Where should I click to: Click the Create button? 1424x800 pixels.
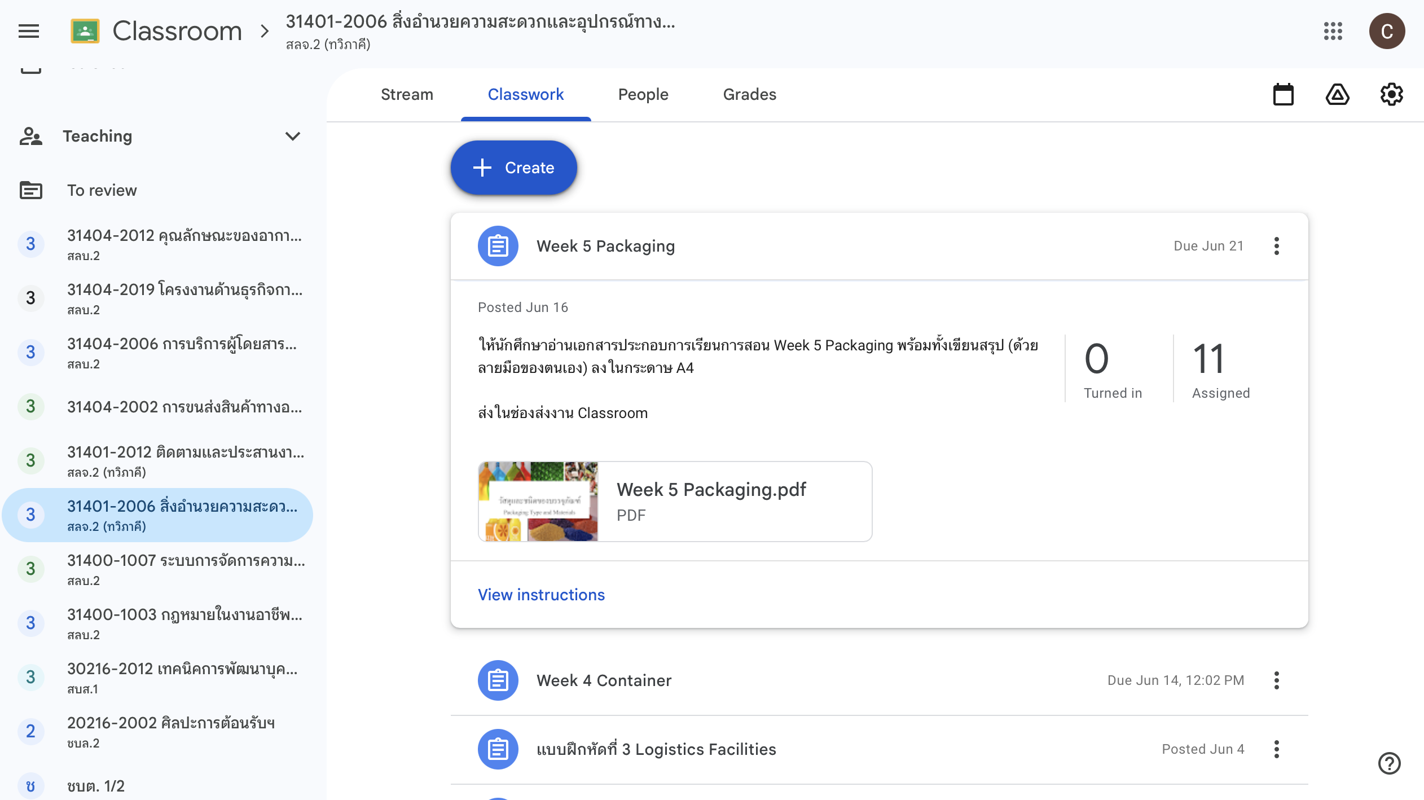click(513, 168)
